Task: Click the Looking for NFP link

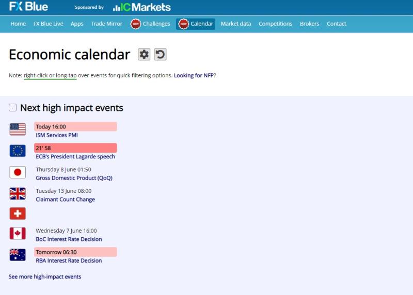Action: [194, 75]
